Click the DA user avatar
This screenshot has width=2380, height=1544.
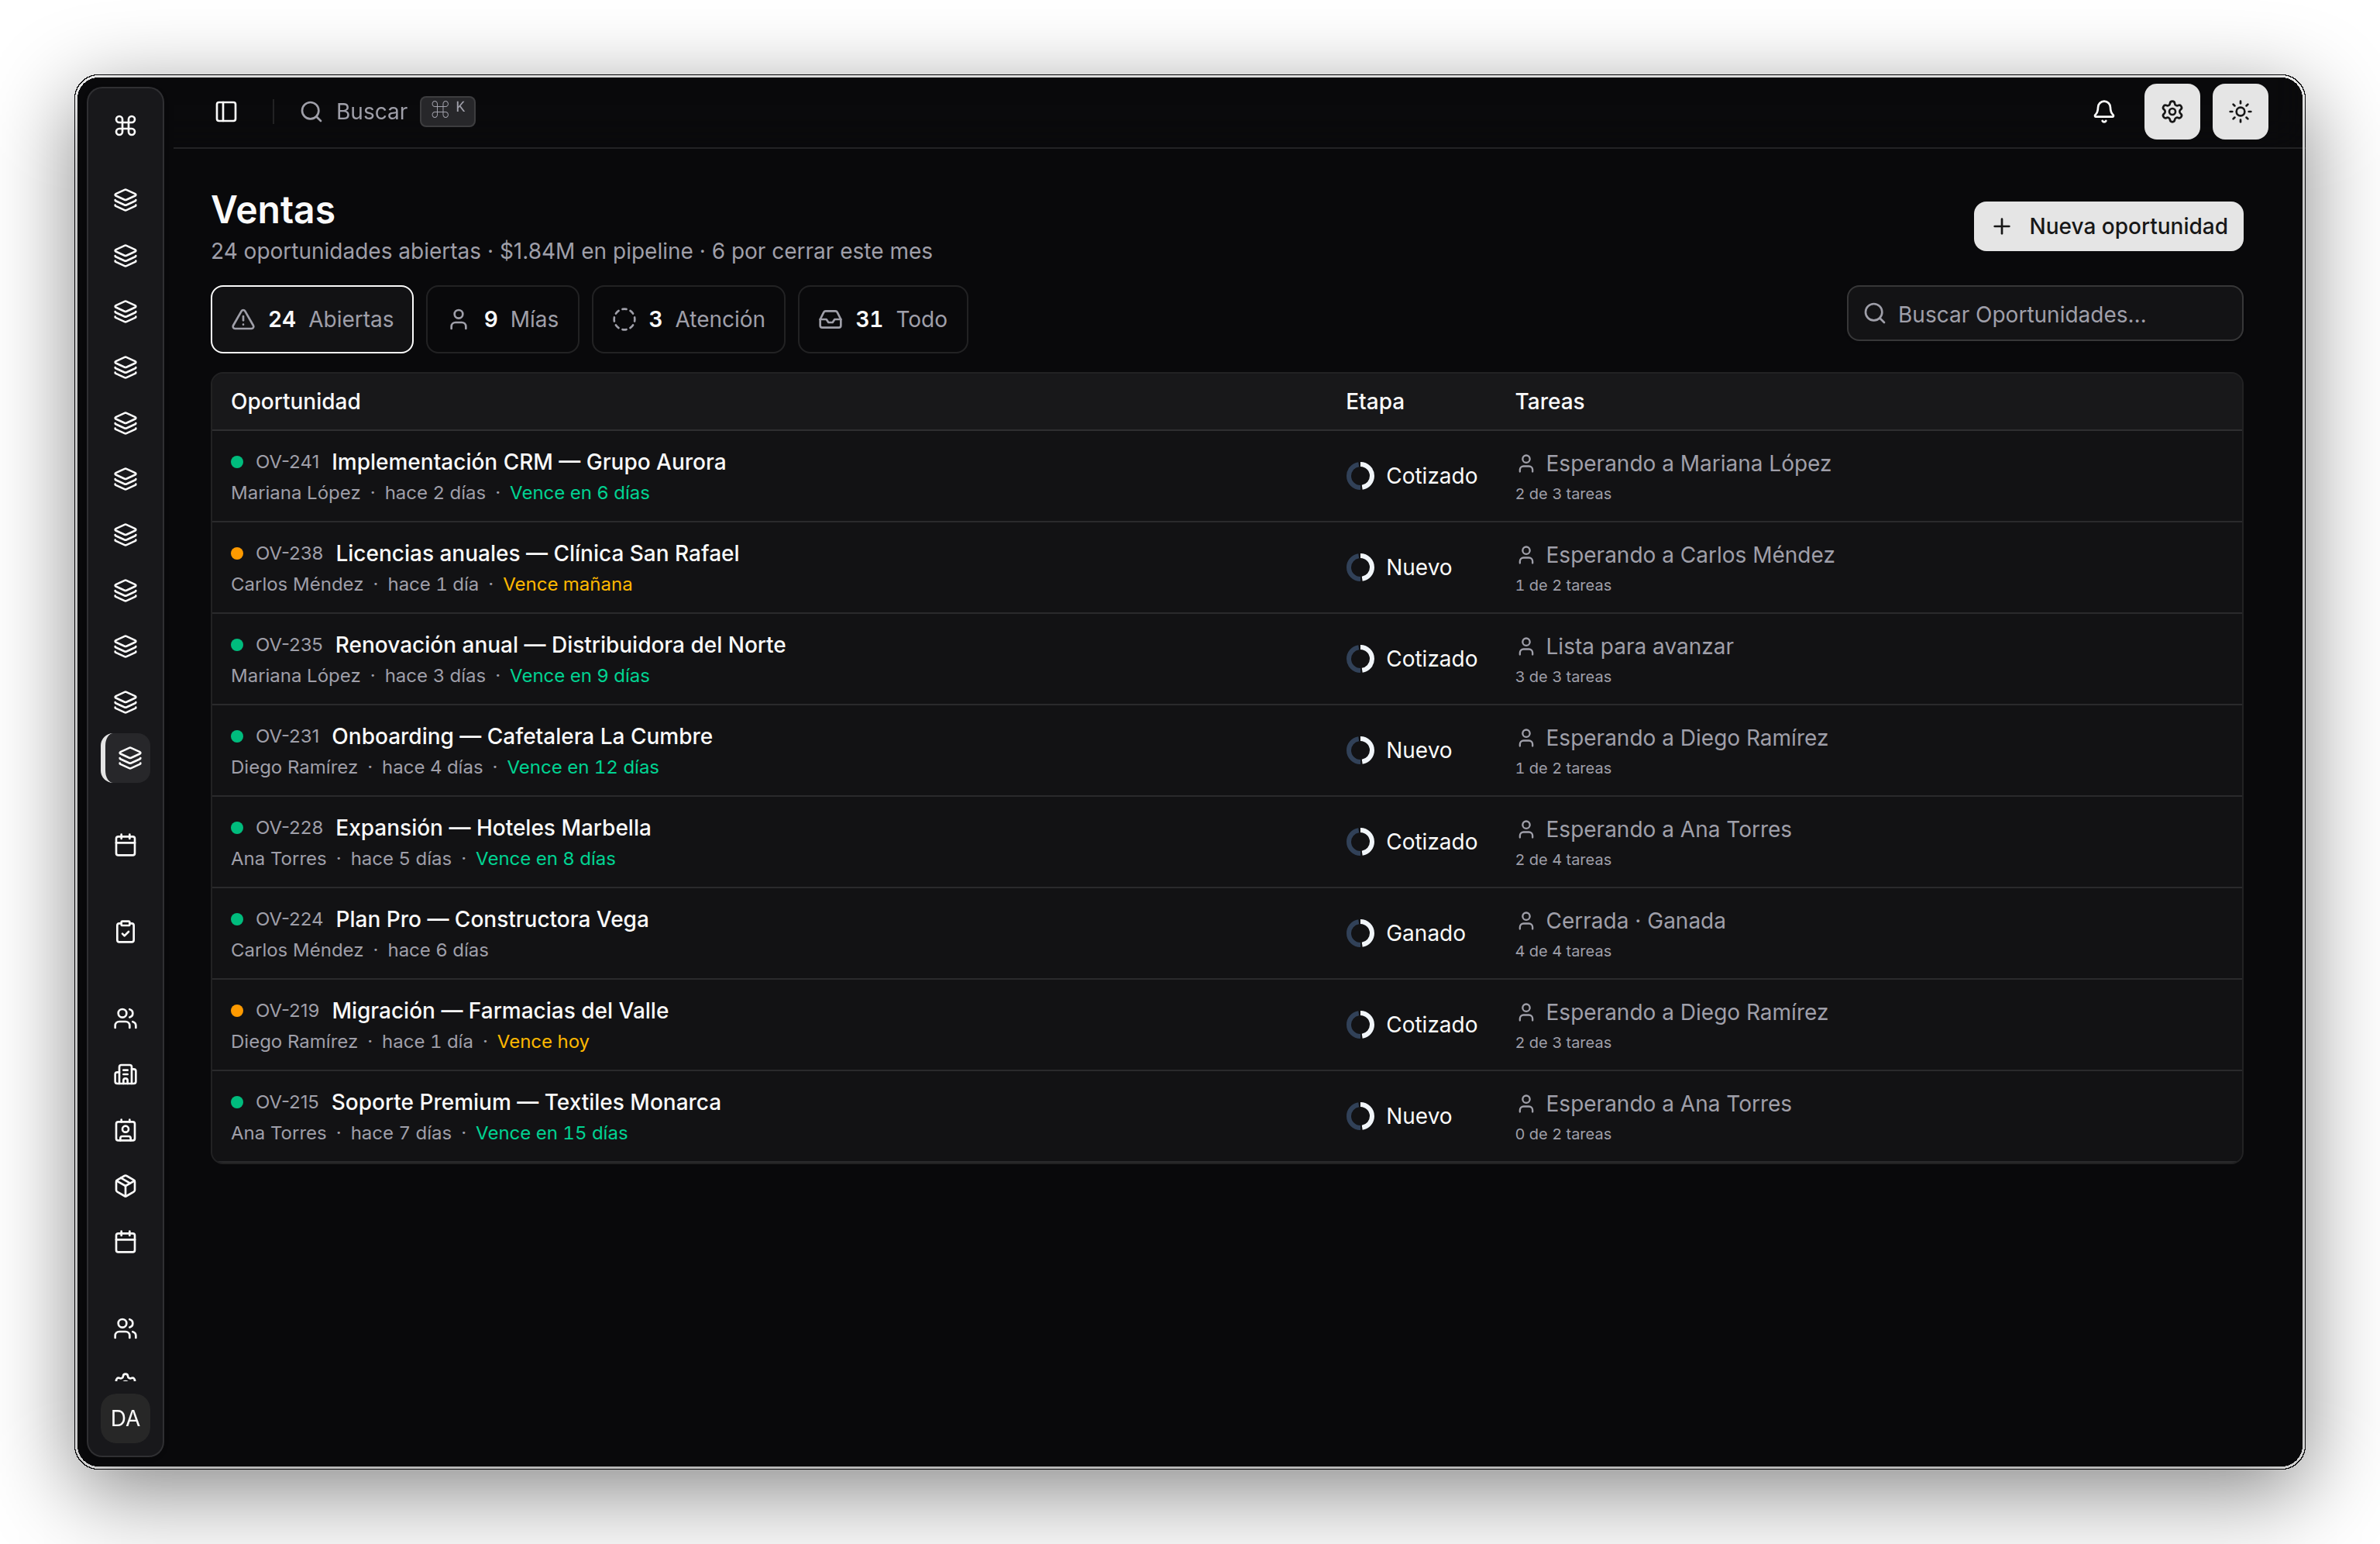coord(125,1418)
